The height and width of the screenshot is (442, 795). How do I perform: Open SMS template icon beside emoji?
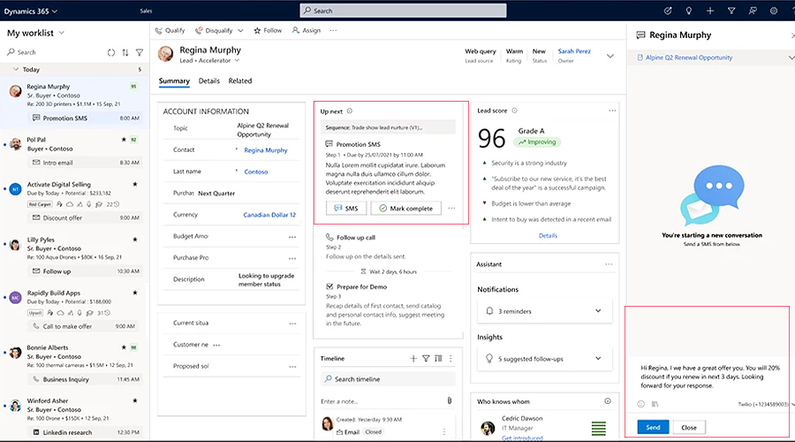tap(655, 404)
